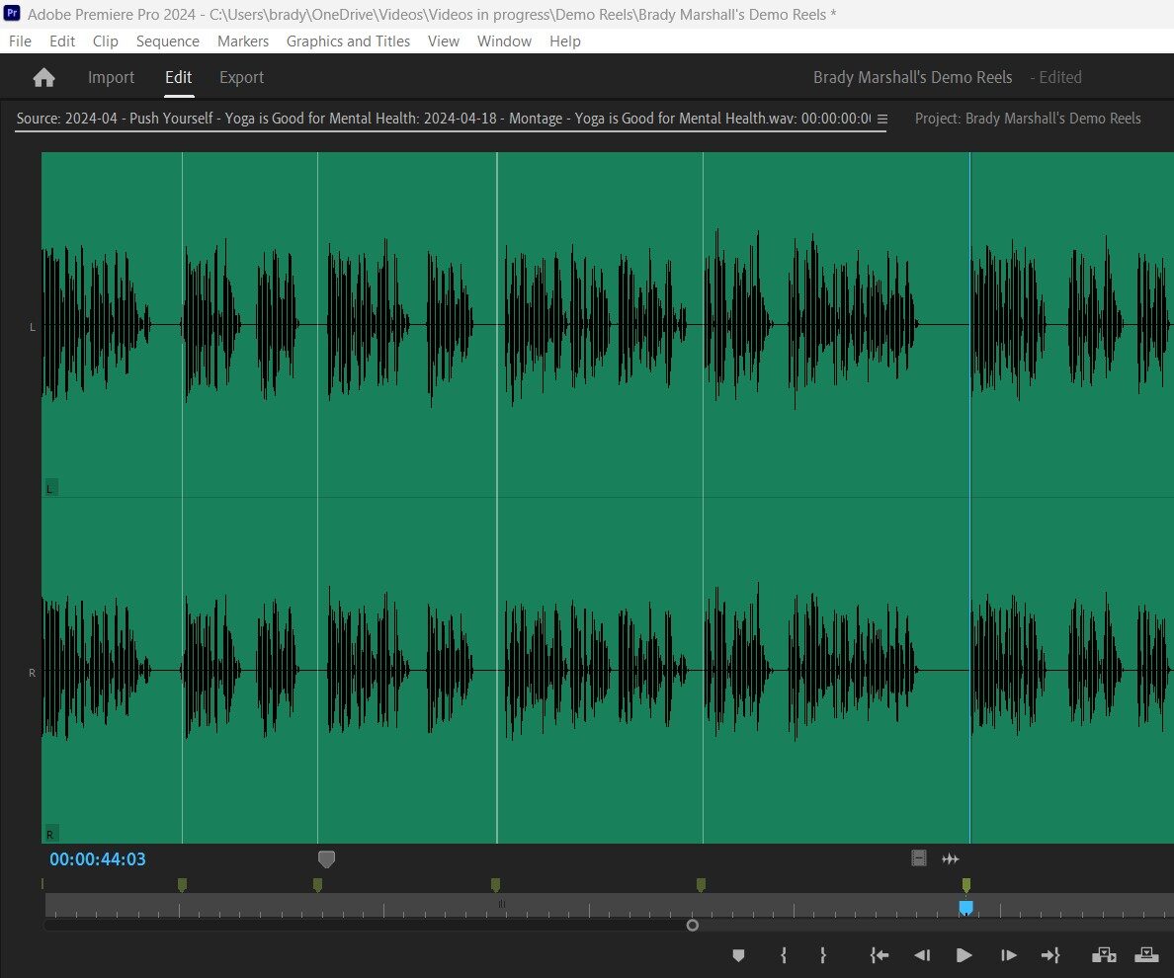Toggle Drag Audio Only waveform icon
This screenshot has height=978, width=1174.
point(950,859)
